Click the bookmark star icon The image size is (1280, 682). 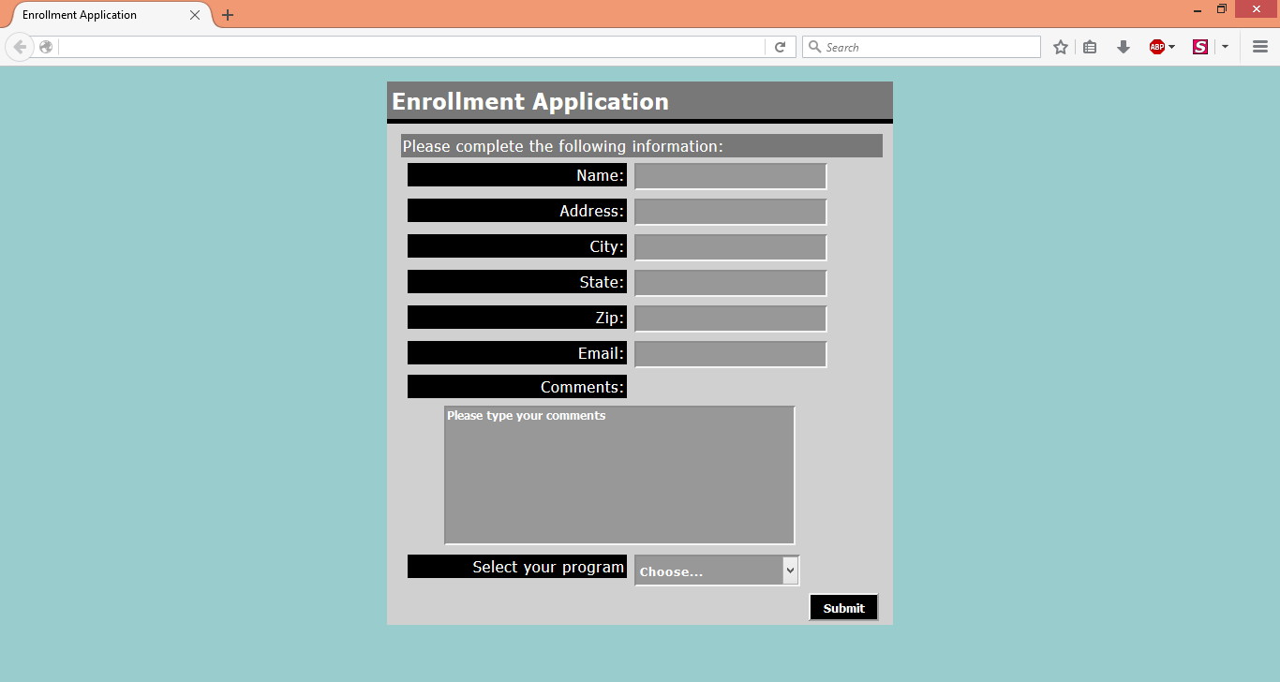1060,47
